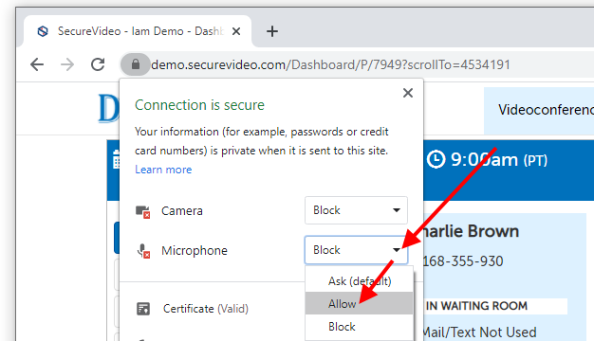Click the Microphone permission label
Image resolution: width=594 pixels, height=341 pixels.
coord(194,251)
